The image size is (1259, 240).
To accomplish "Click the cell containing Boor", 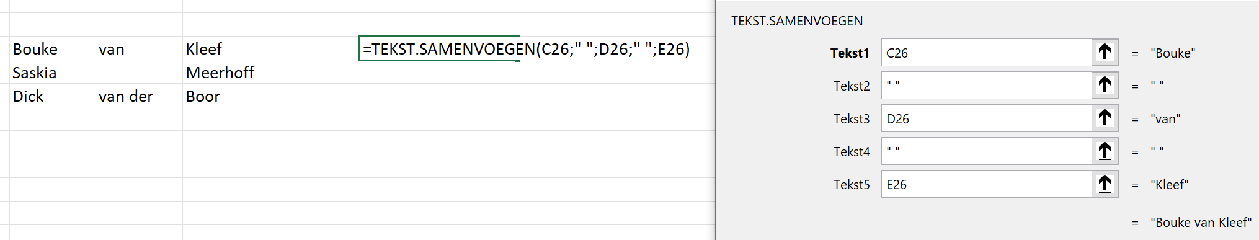I will tap(271, 96).
